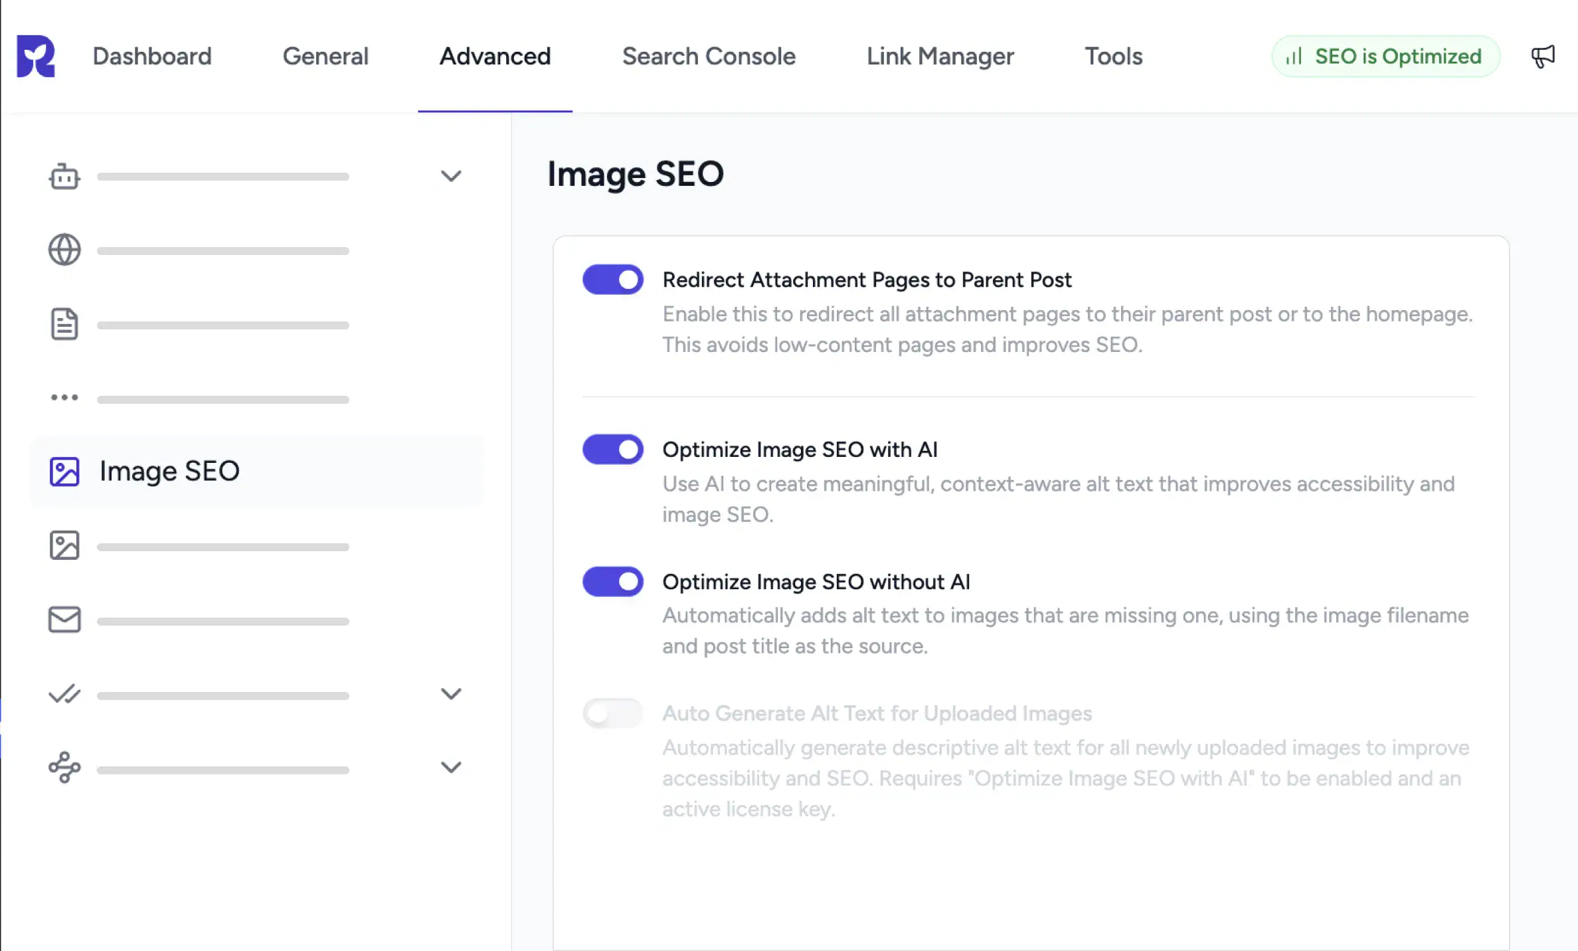Select Image SEO in the sidebar
This screenshot has width=1578, height=951.
[x=256, y=472]
